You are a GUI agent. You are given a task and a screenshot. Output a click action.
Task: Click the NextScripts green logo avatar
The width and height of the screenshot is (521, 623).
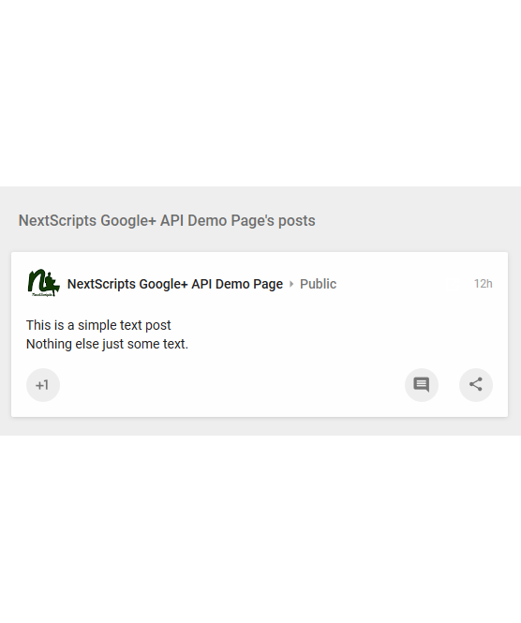coord(43,283)
